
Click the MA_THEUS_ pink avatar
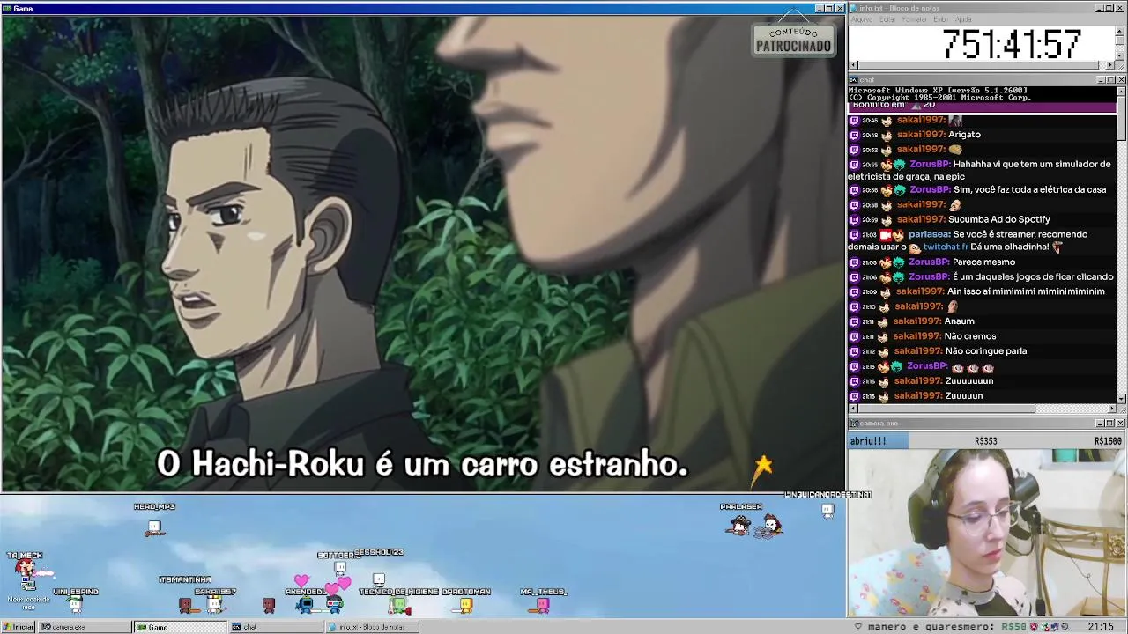point(543,604)
